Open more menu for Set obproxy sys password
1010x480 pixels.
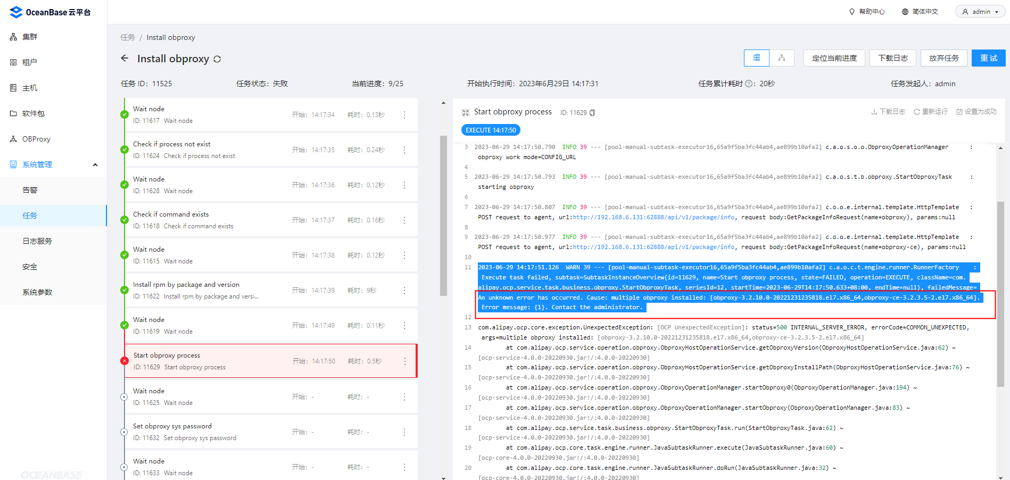pos(404,432)
